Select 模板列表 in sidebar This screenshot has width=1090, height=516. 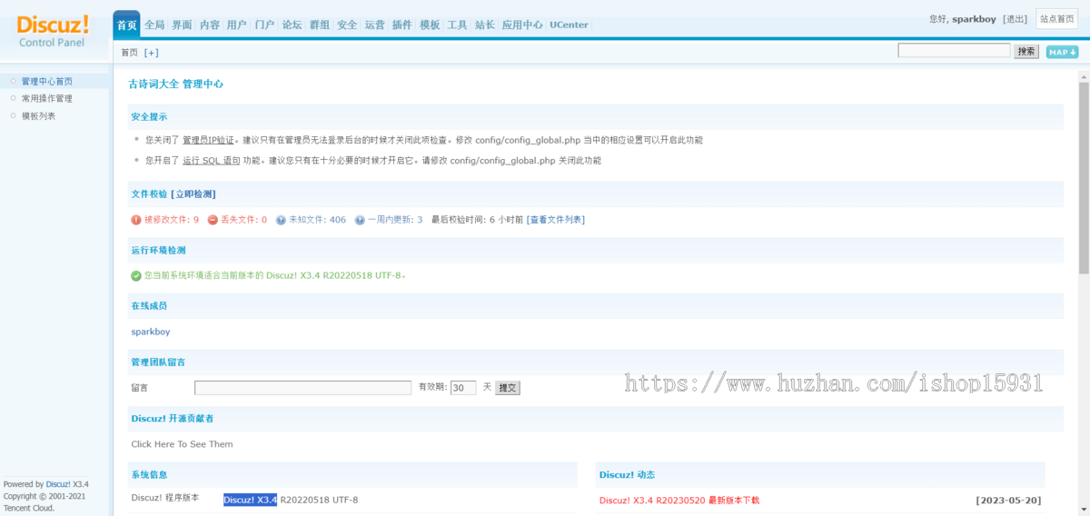point(38,115)
